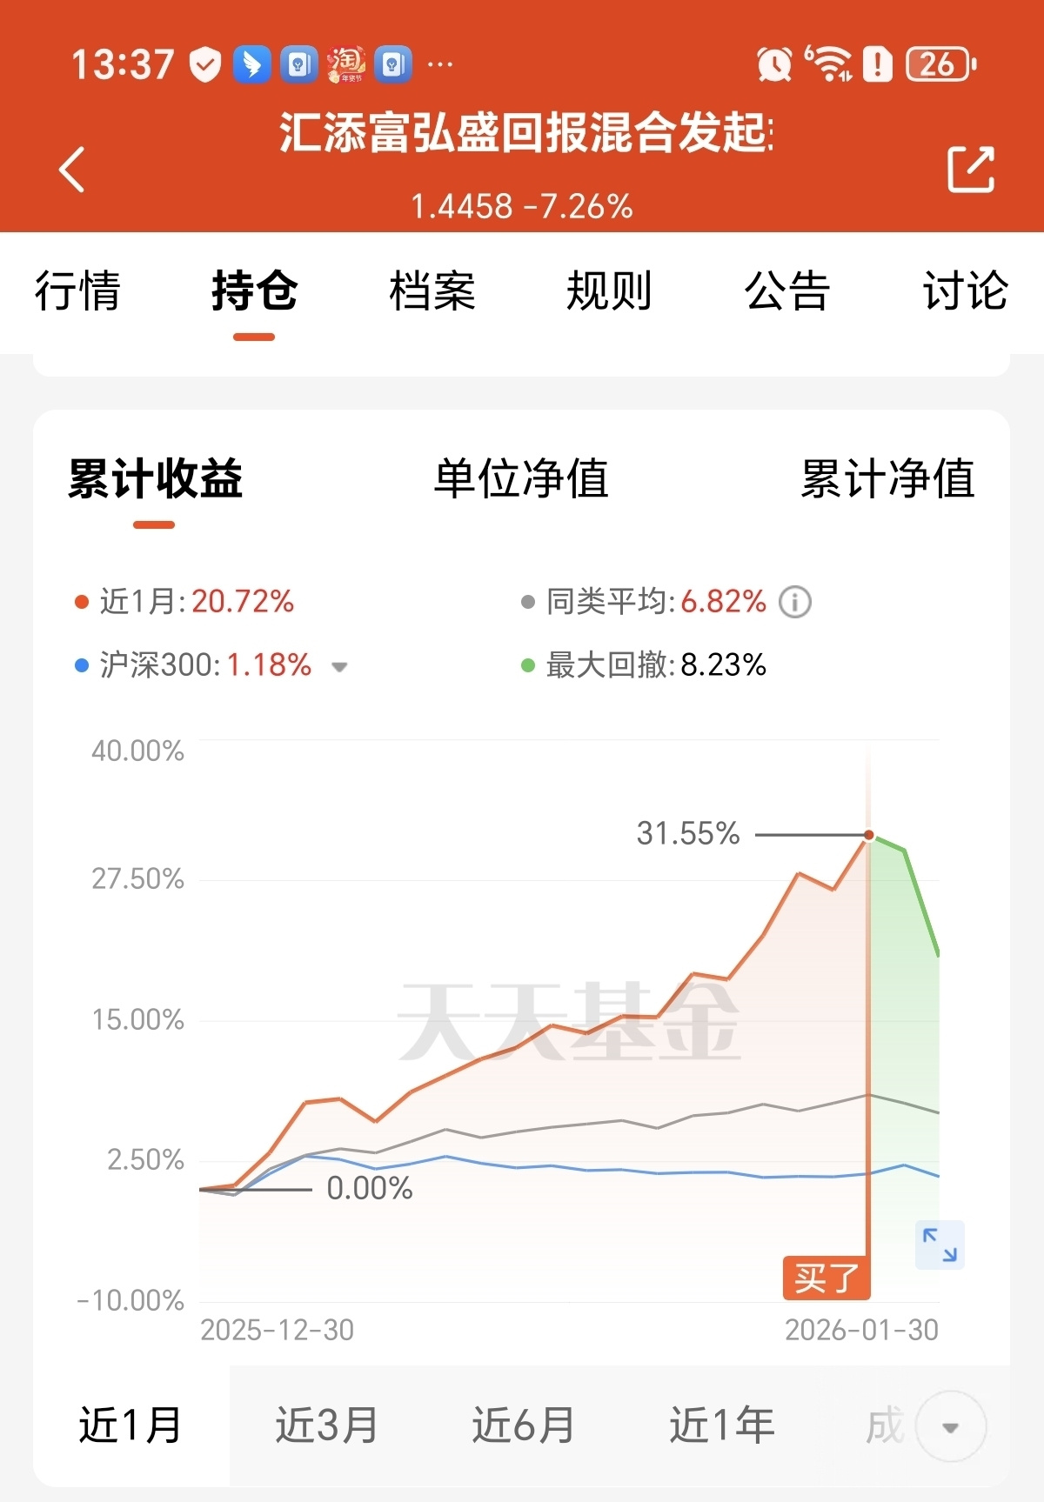This screenshot has width=1044, height=1502.
Task: Expand more time ranges dropdown button
Action: (951, 1426)
